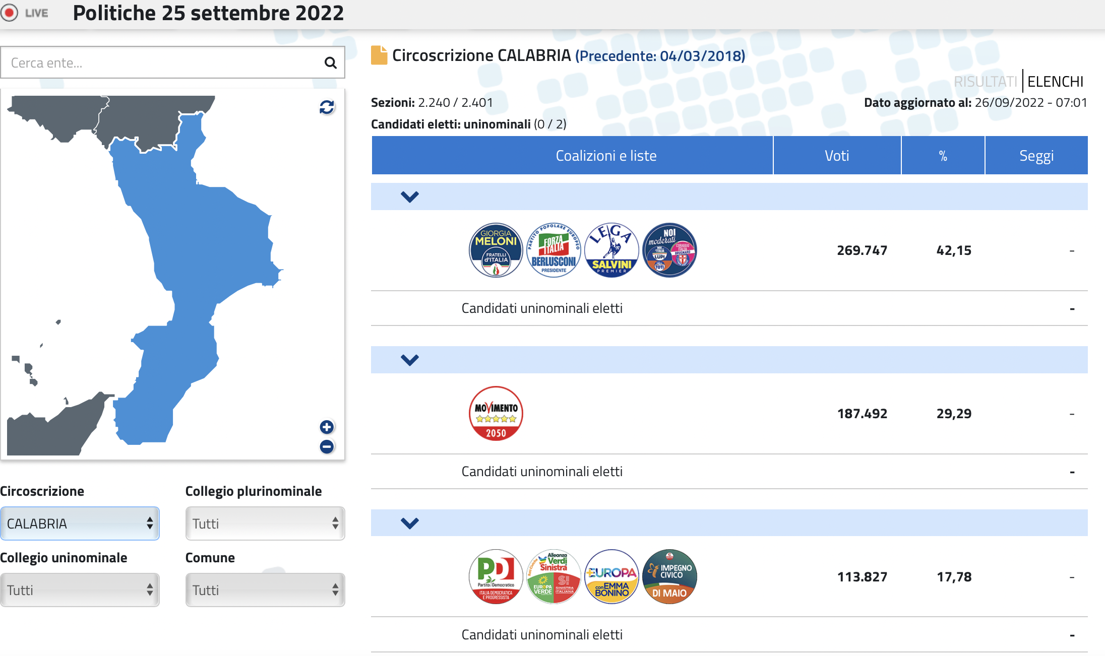This screenshot has width=1105, height=656.
Task: Refresh the map with the reload icon
Action: (327, 107)
